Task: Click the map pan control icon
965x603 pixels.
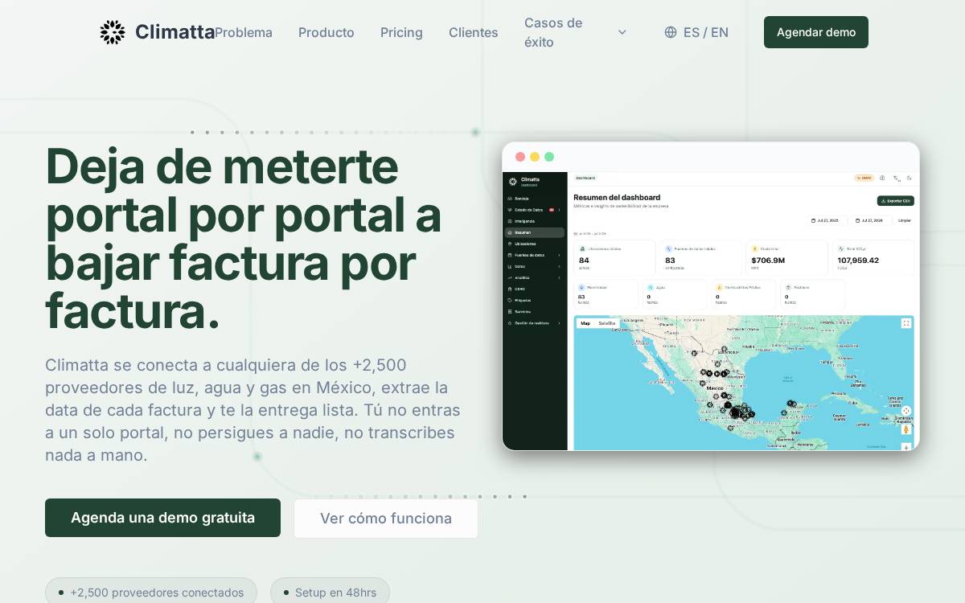Action: coord(906,411)
